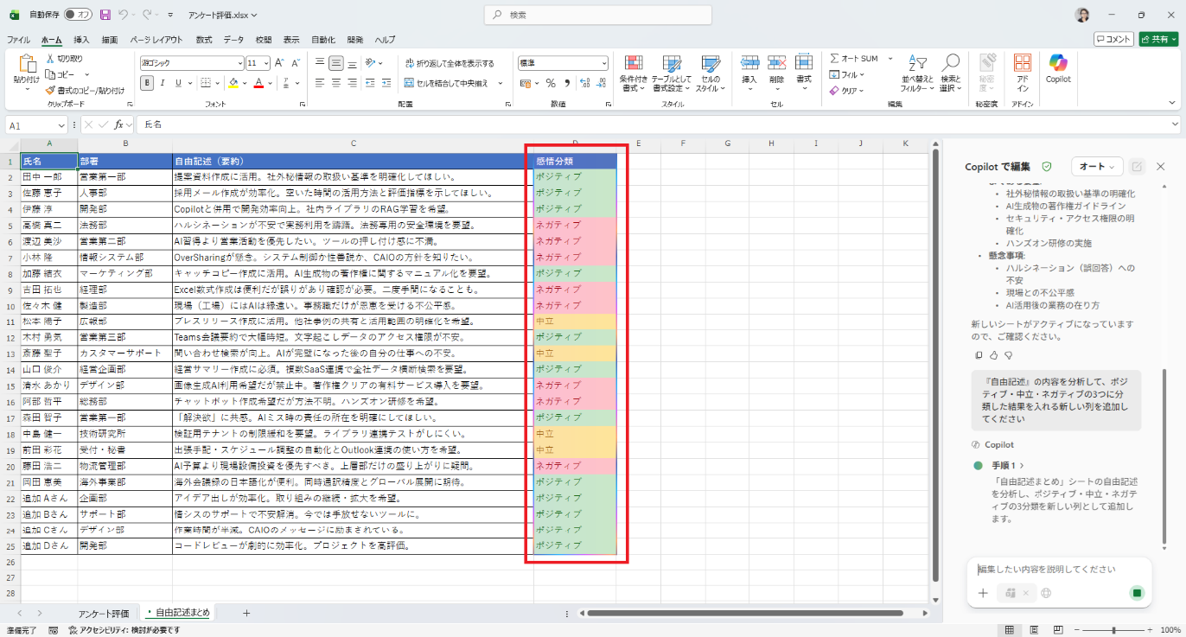Click the format painter brush icon

click(51, 90)
